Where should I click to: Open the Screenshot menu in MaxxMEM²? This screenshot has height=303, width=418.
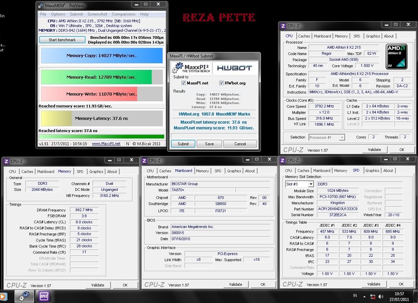coord(97,14)
